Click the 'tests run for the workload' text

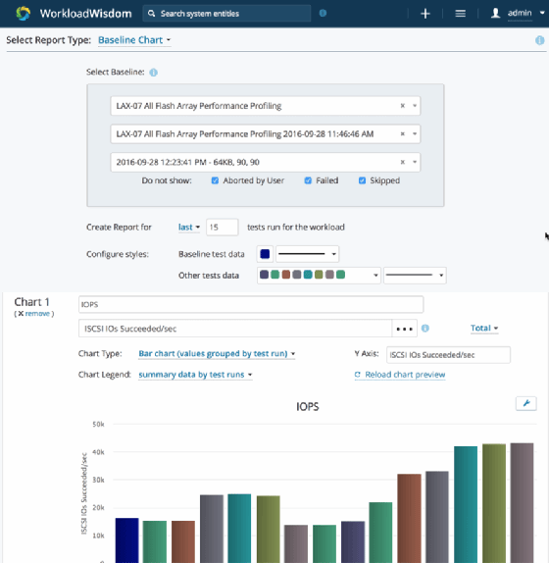click(x=296, y=228)
